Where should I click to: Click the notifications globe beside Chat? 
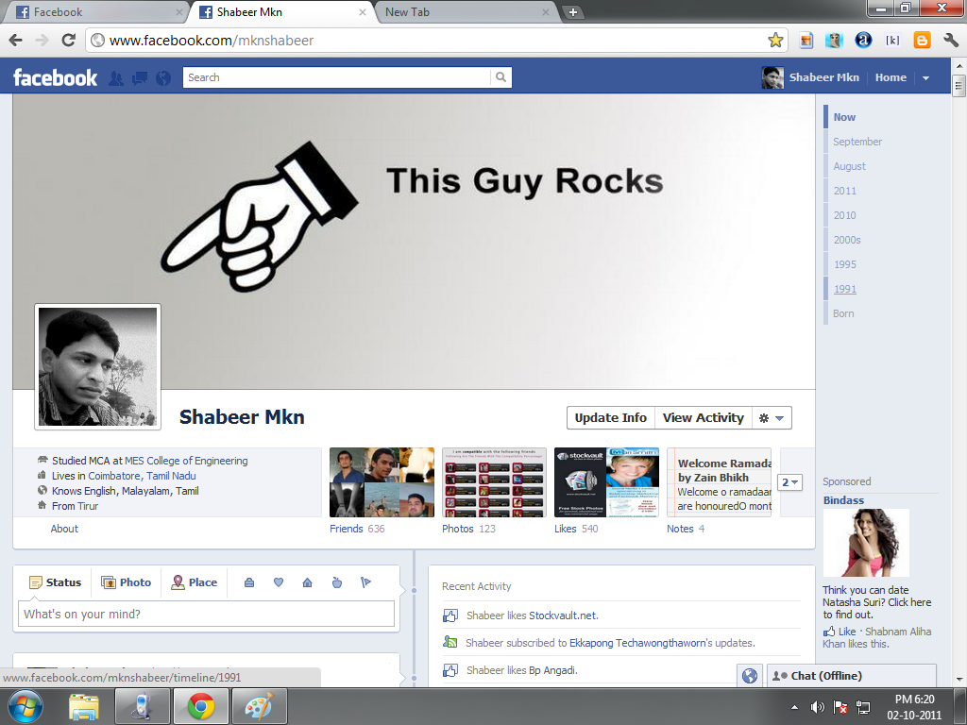click(x=749, y=676)
